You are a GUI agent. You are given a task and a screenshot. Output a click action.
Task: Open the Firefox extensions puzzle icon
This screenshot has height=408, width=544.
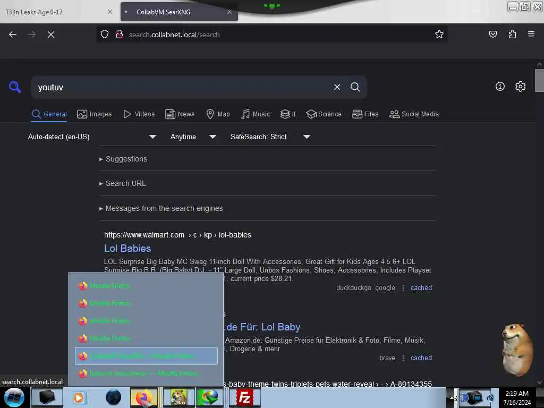(512, 35)
